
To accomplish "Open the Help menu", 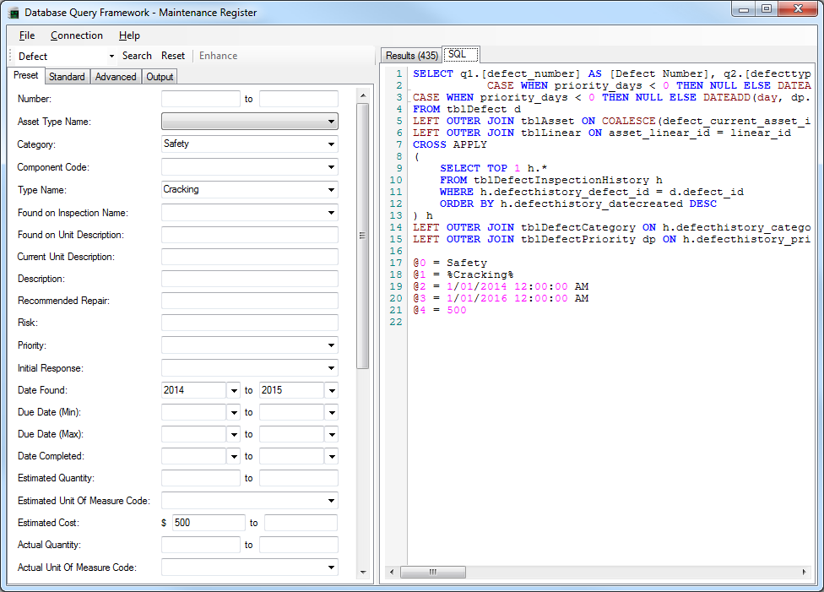I will [129, 35].
